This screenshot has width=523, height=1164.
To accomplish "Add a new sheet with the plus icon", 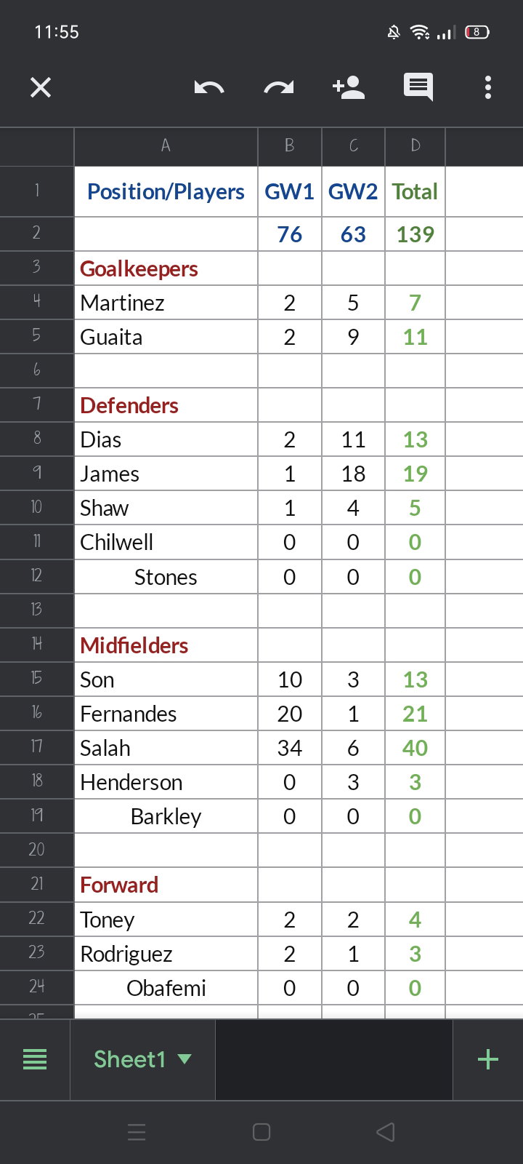I will (x=488, y=1059).
